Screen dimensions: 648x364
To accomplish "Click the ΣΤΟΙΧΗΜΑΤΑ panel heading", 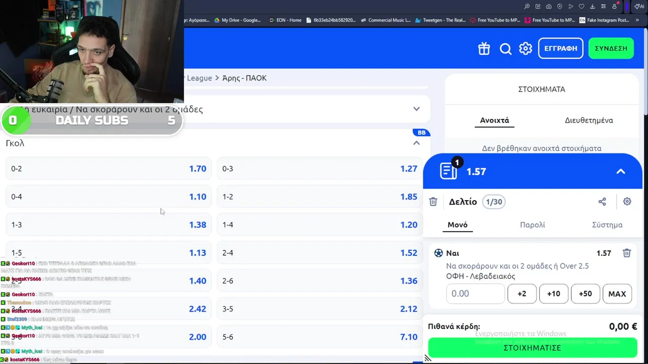I will tap(542, 89).
